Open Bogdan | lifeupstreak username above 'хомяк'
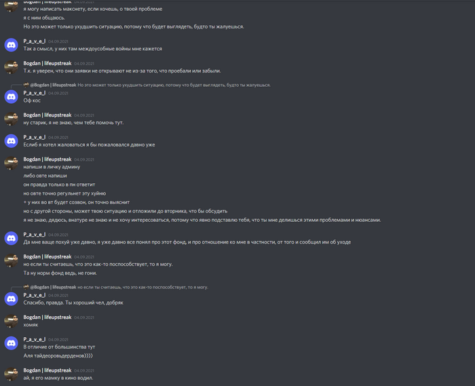The image size is (475, 386). 47,317
